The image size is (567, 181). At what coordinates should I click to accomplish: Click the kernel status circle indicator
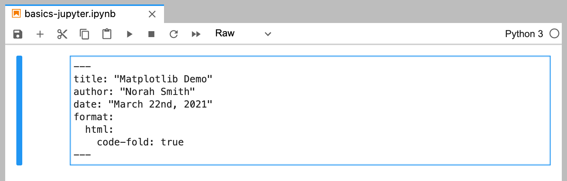click(x=554, y=34)
